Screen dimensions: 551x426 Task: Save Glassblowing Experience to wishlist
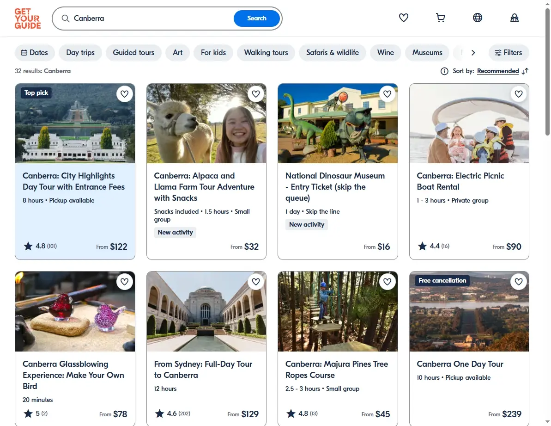(124, 282)
